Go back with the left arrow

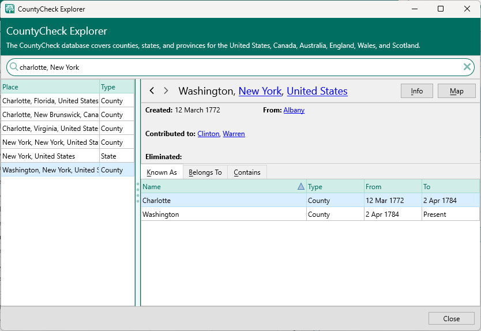(152, 91)
